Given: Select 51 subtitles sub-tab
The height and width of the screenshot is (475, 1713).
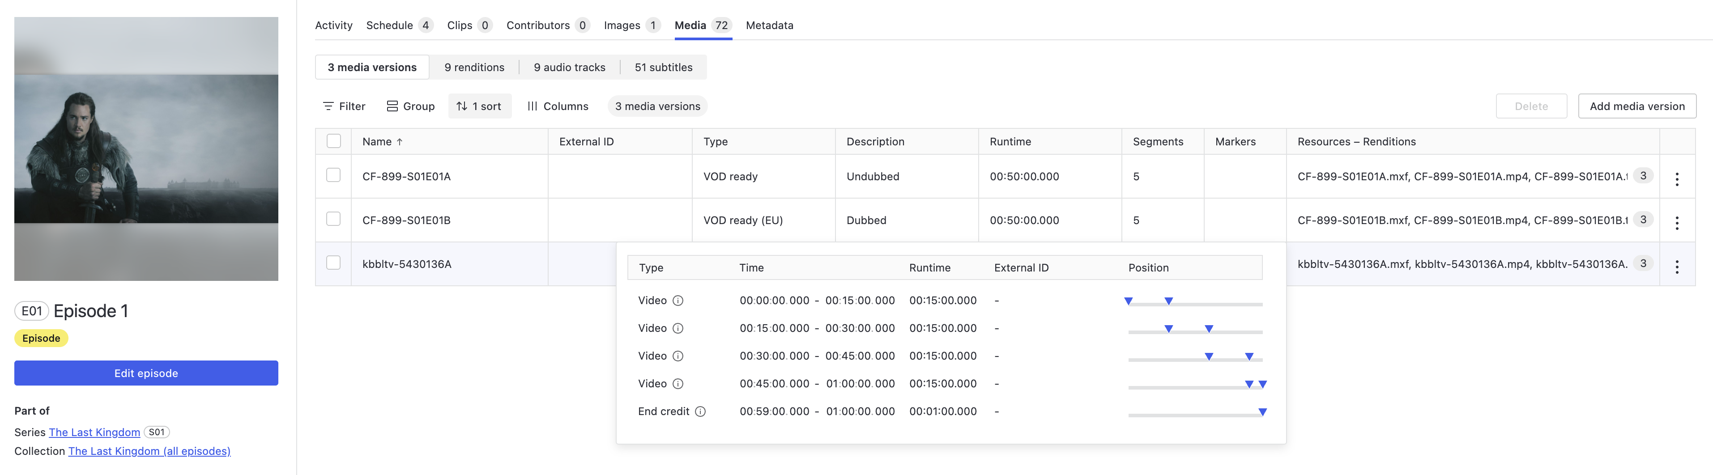Looking at the screenshot, I should coord(663,67).
